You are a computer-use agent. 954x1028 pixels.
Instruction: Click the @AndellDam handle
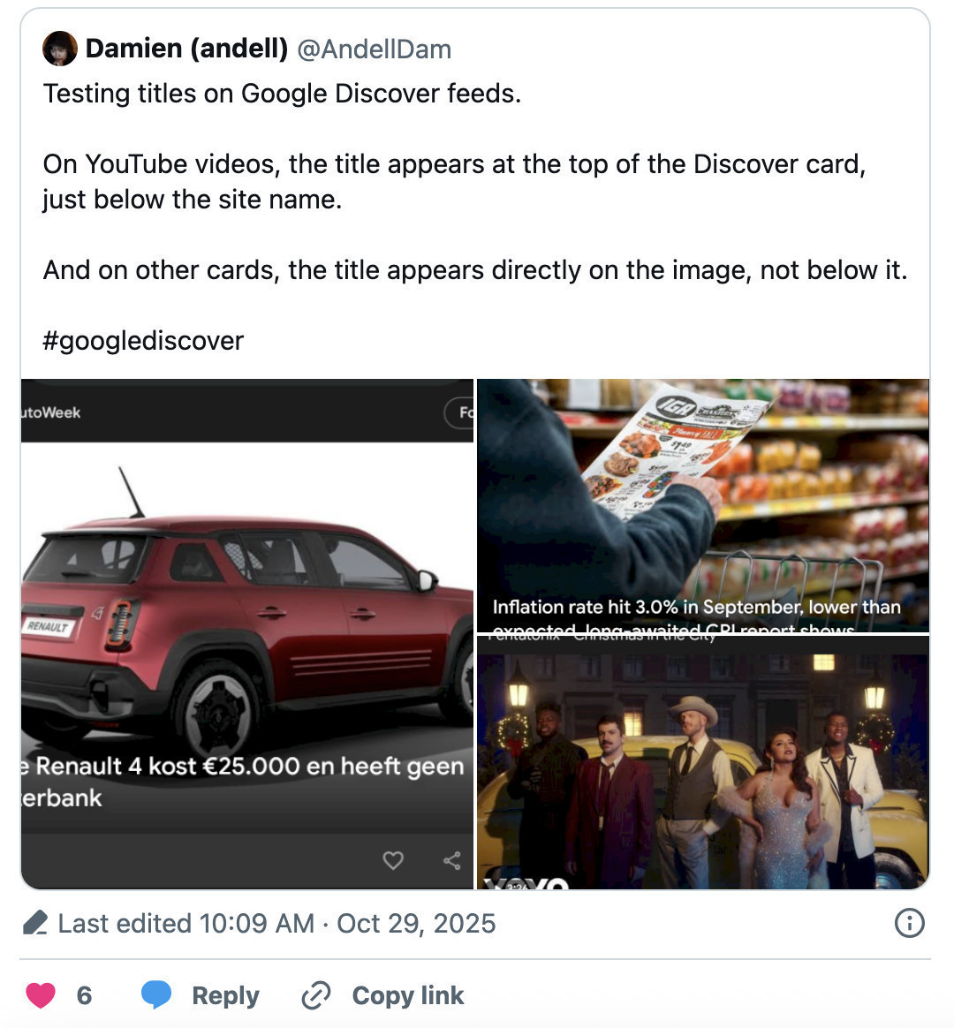coord(375,49)
